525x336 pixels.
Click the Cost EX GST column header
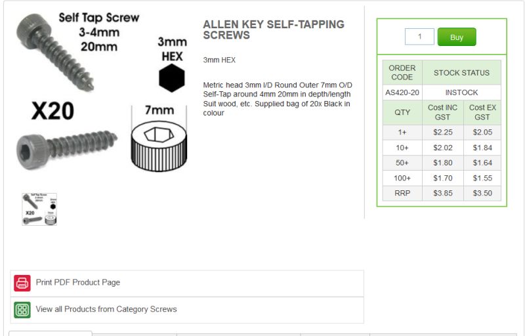tap(482, 112)
